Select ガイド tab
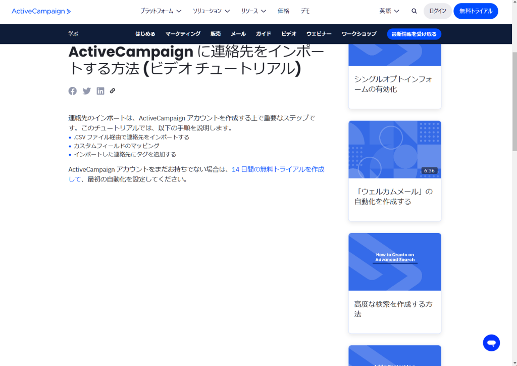This screenshot has width=517, height=366. click(x=264, y=34)
